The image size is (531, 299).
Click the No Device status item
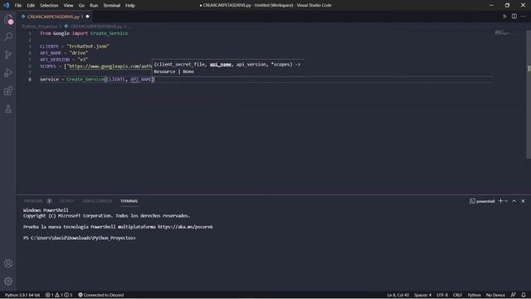click(495, 295)
